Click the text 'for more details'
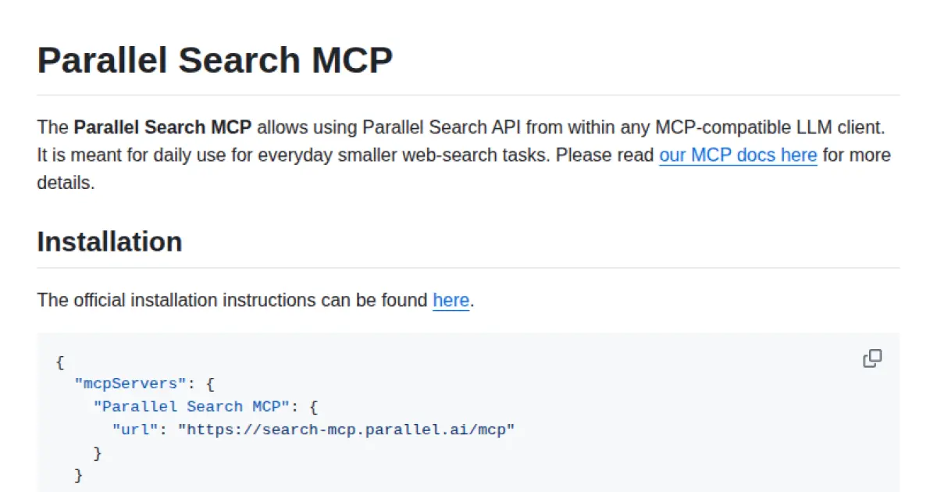This screenshot has height=492, width=937. pyautogui.click(x=856, y=155)
